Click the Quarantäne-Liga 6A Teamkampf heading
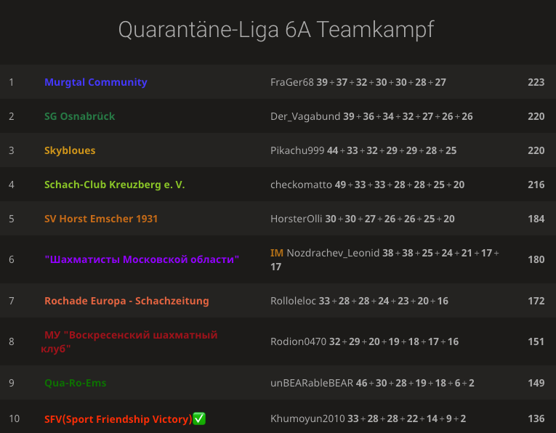The width and height of the screenshot is (556, 433). pos(276,30)
